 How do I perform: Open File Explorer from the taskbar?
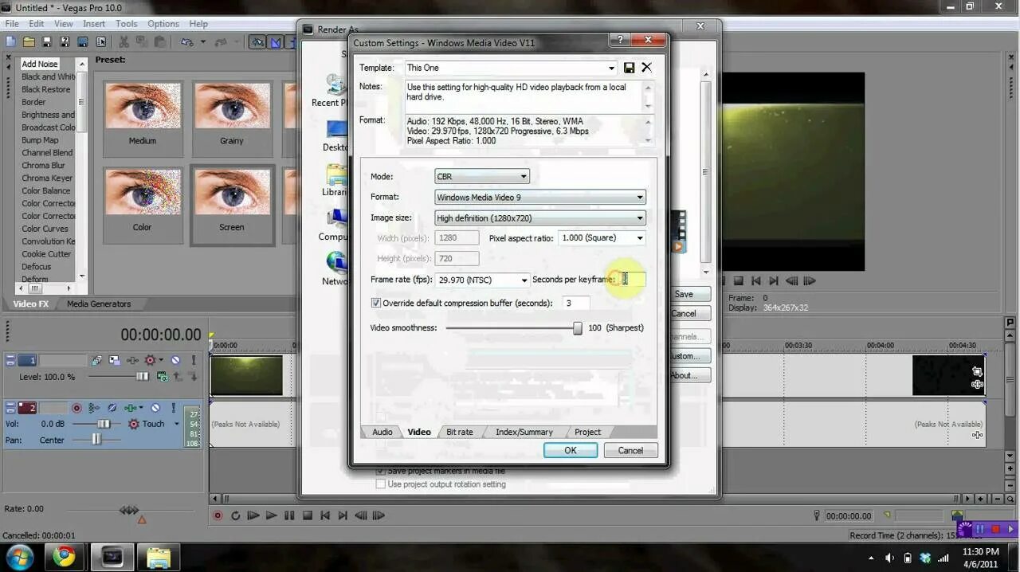(x=159, y=556)
